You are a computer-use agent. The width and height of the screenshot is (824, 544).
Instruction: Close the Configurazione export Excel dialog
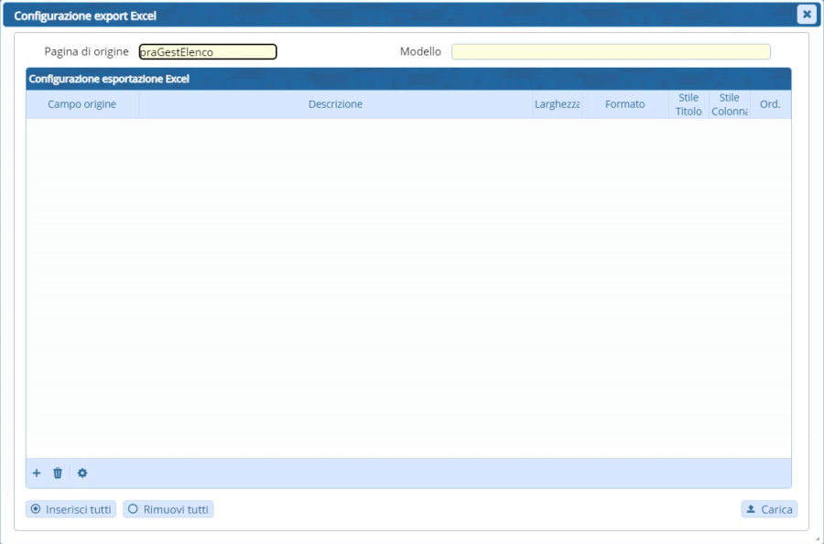(806, 14)
